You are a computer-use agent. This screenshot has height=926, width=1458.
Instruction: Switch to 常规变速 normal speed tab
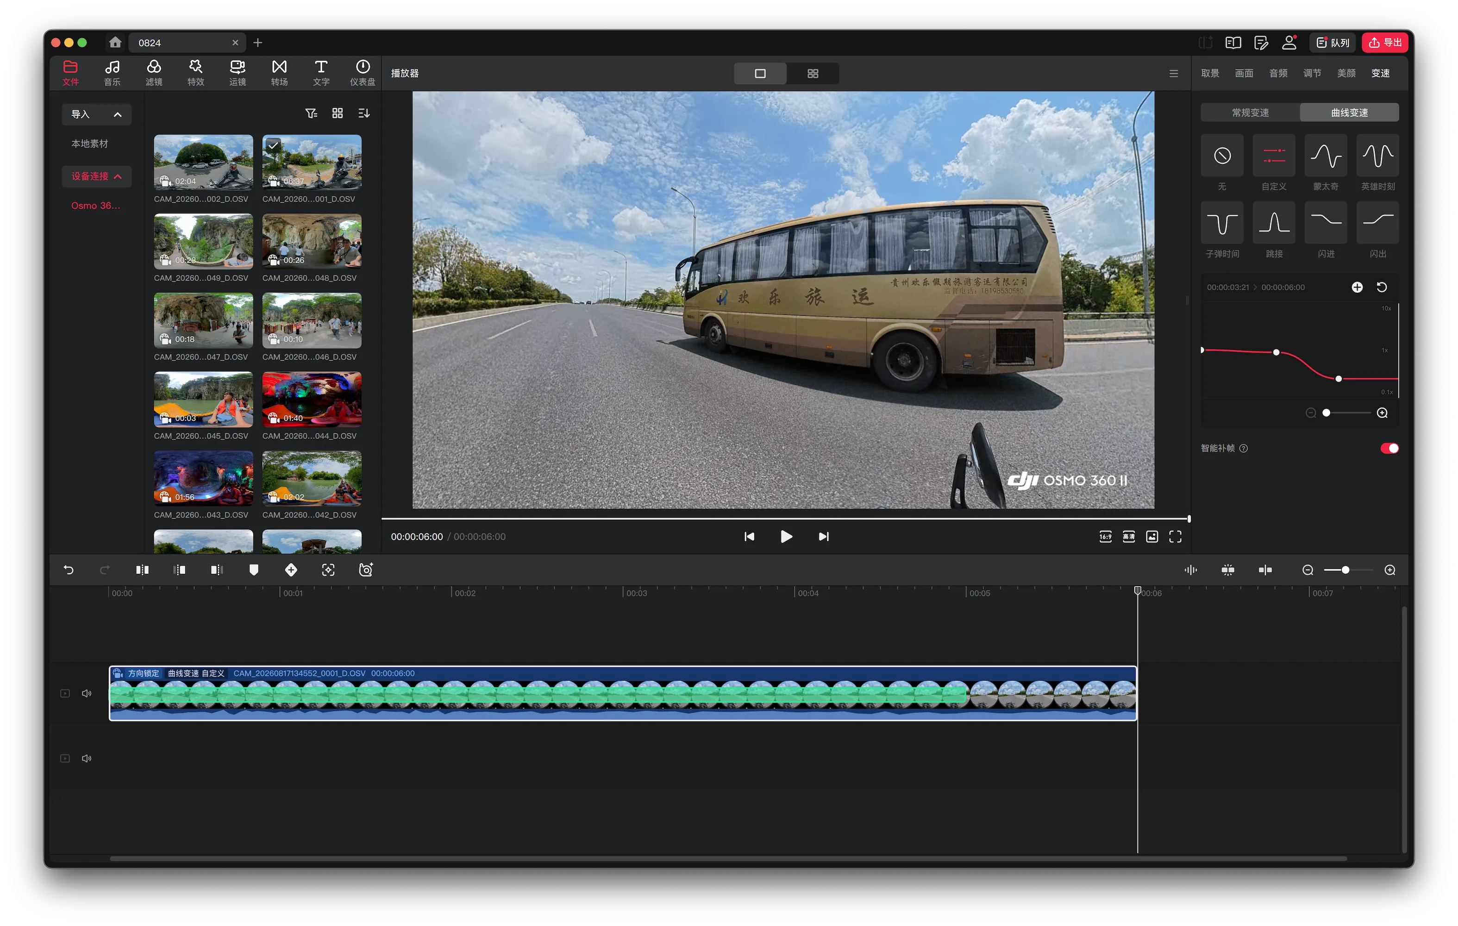[x=1250, y=113]
